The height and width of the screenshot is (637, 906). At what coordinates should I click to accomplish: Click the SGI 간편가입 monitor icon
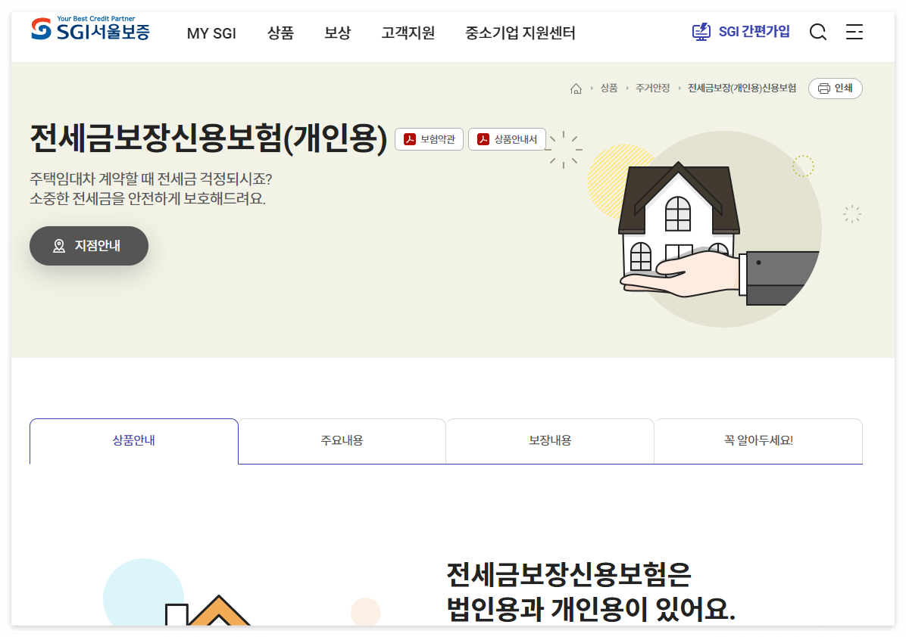tap(701, 32)
